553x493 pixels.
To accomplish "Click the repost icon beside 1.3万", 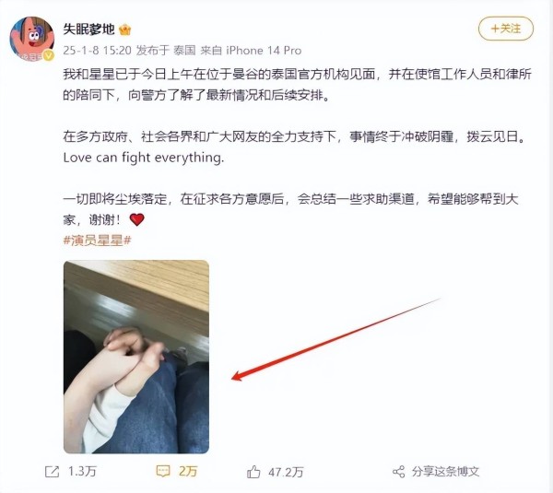I will click(52, 472).
